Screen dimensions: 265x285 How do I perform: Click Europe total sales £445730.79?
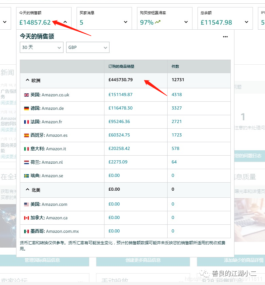(x=121, y=80)
